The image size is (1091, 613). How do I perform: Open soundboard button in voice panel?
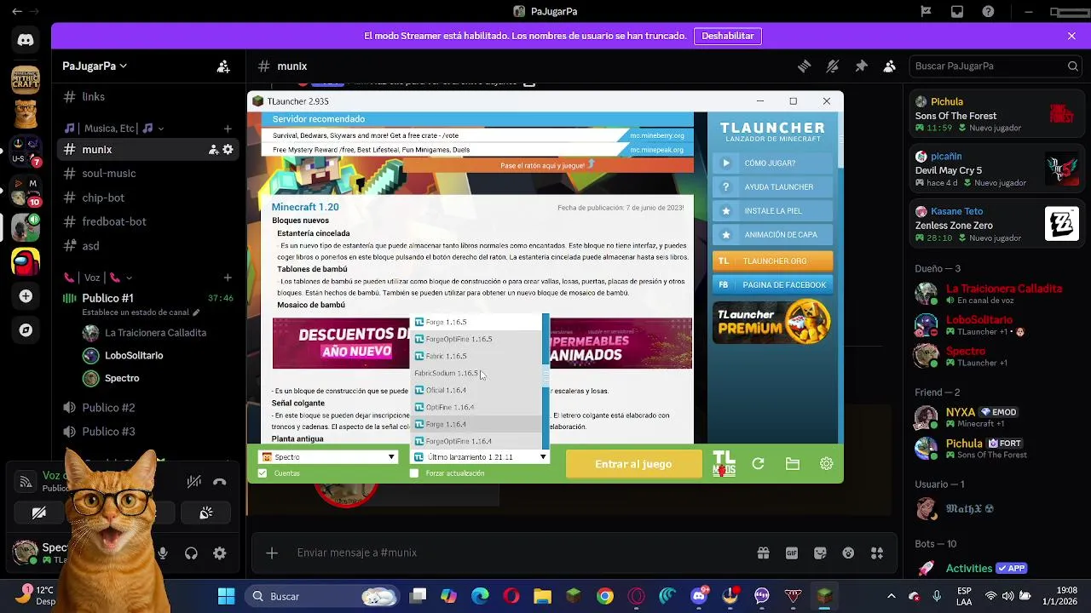(x=206, y=513)
